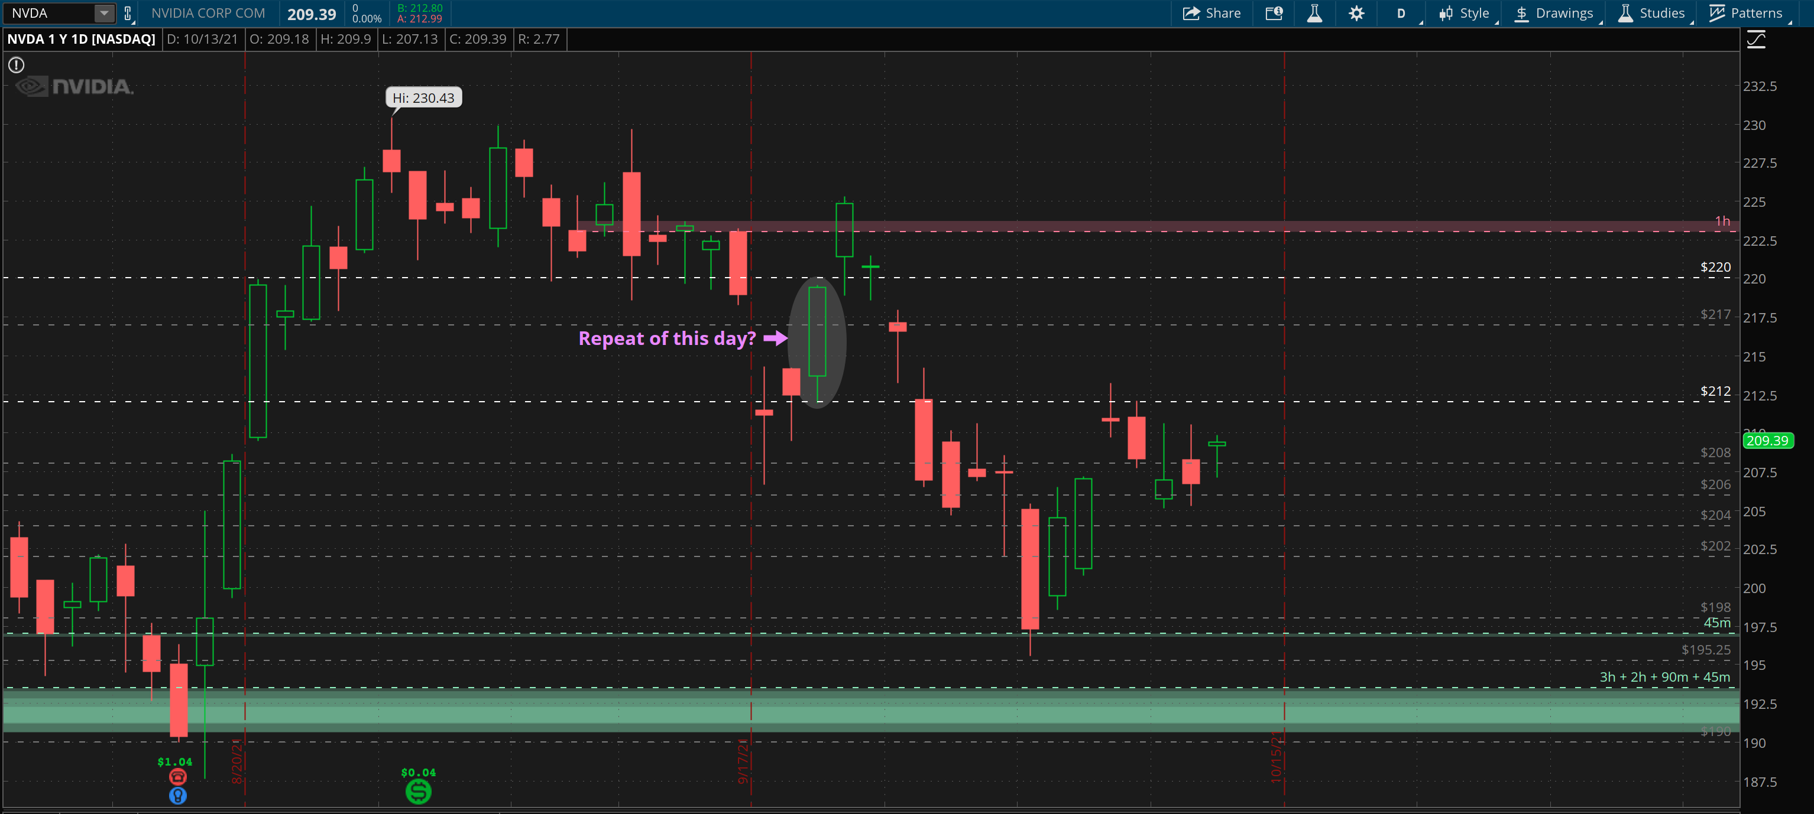Click the Hi: 230.43 price label

423,98
